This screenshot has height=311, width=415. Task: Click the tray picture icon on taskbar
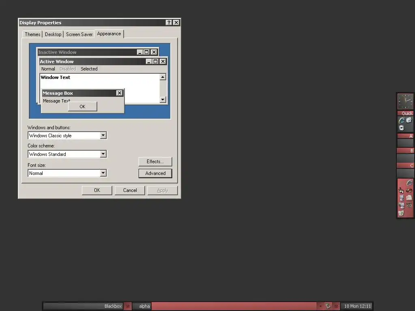(x=327, y=306)
